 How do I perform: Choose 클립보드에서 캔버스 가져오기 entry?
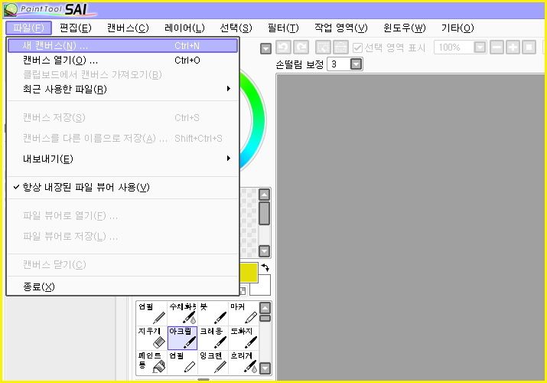pyautogui.click(x=123, y=75)
